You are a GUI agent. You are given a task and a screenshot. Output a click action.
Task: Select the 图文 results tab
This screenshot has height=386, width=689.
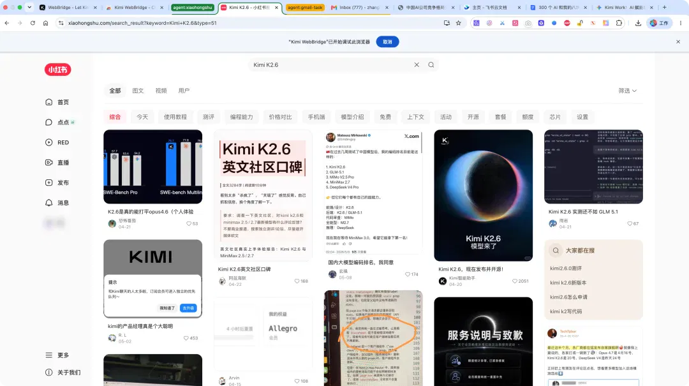[x=138, y=91]
